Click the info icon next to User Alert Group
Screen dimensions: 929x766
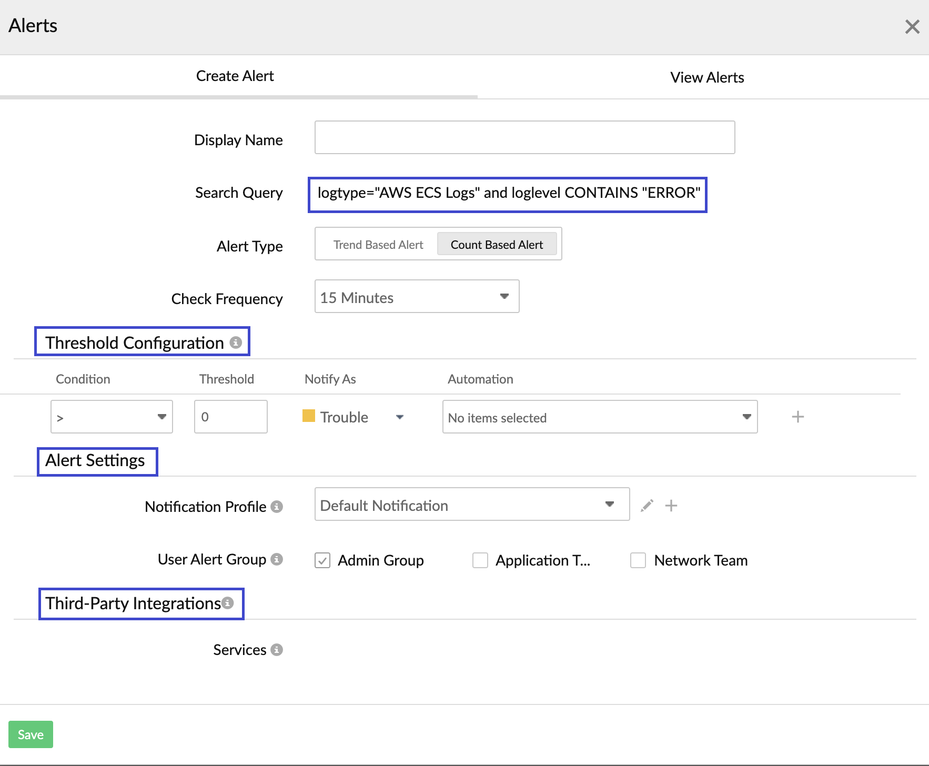pyautogui.click(x=277, y=559)
